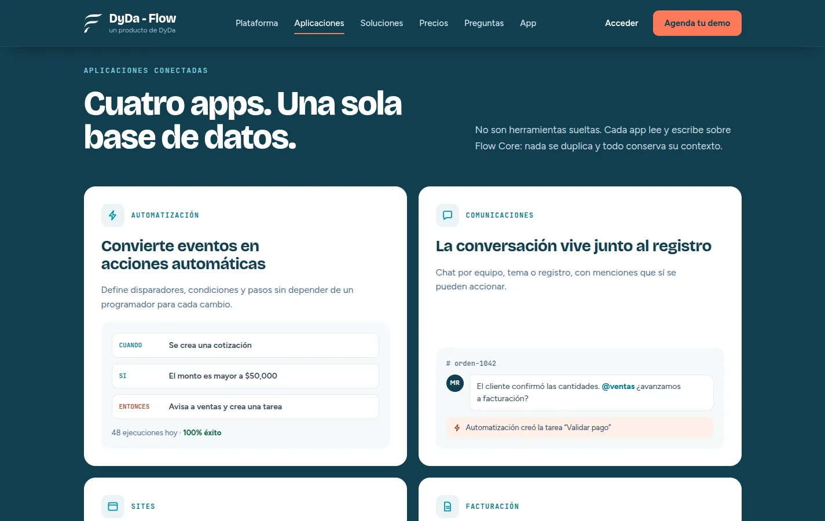Click the "DyDa - Flow" brand name
The width and height of the screenshot is (825, 521).
(142, 19)
